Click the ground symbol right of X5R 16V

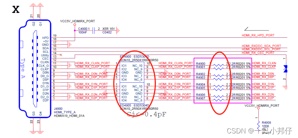pyautogui.click(x=118, y=30)
